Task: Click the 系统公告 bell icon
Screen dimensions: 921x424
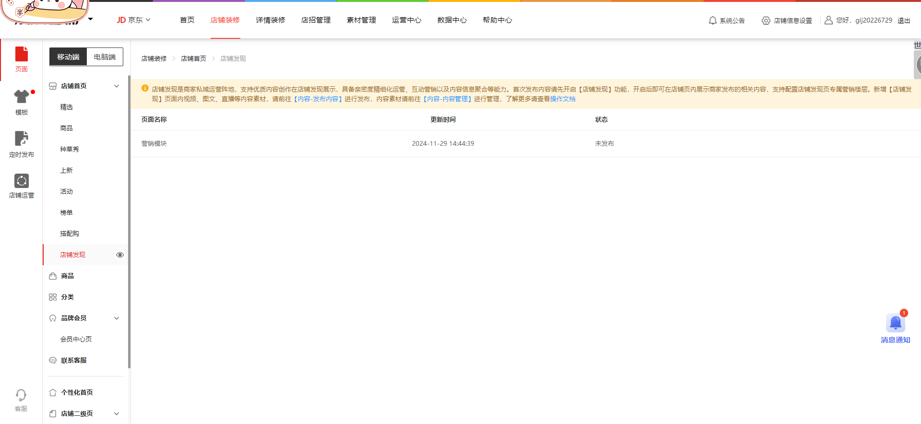Action: (x=713, y=21)
